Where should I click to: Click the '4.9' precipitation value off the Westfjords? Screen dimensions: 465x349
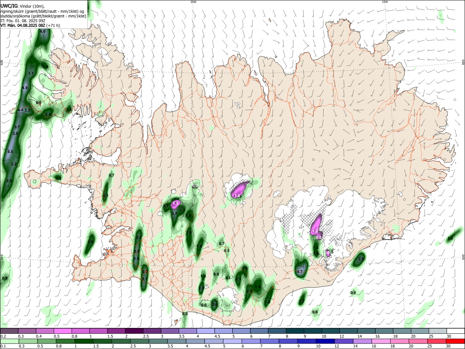point(25,88)
